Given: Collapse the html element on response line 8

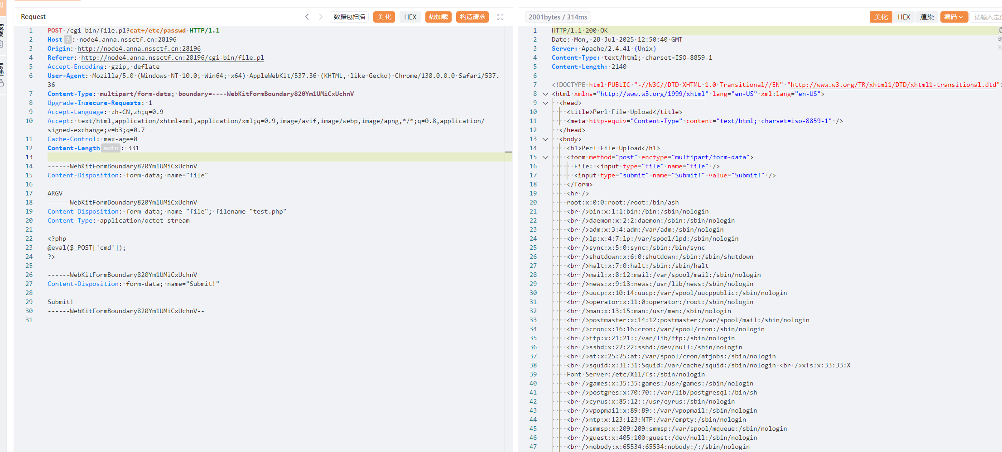Looking at the screenshot, I should pyautogui.click(x=545, y=94).
